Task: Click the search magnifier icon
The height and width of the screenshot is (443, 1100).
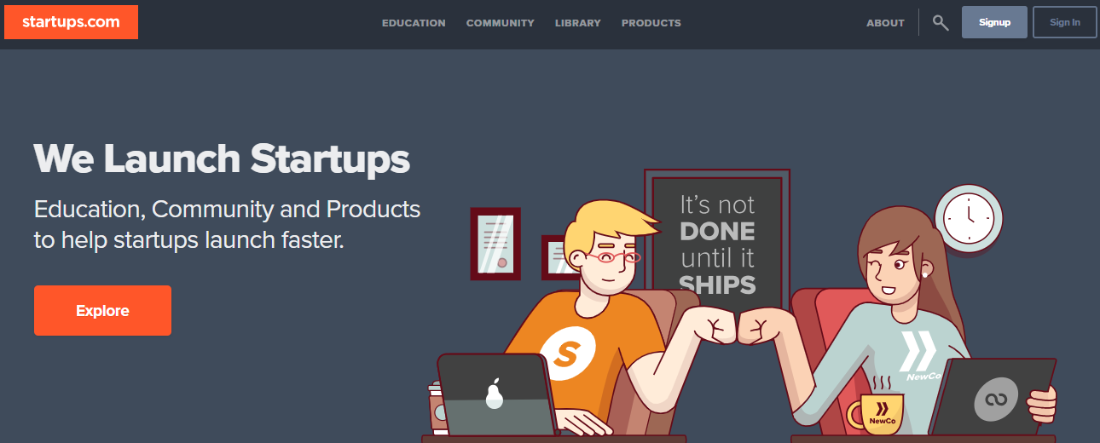Action: (x=941, y=23)
